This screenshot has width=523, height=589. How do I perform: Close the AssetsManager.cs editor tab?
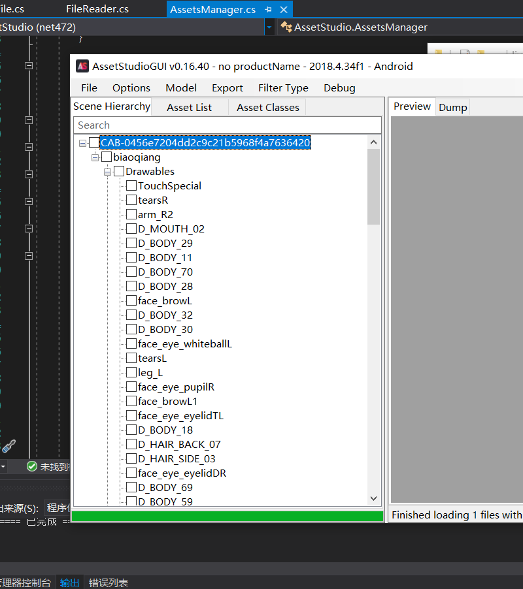point(284,10)
